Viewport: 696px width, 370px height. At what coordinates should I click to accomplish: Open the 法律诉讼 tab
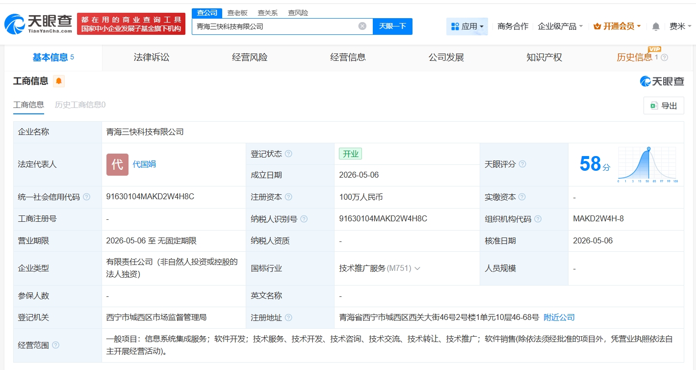(x=152, y=57)
